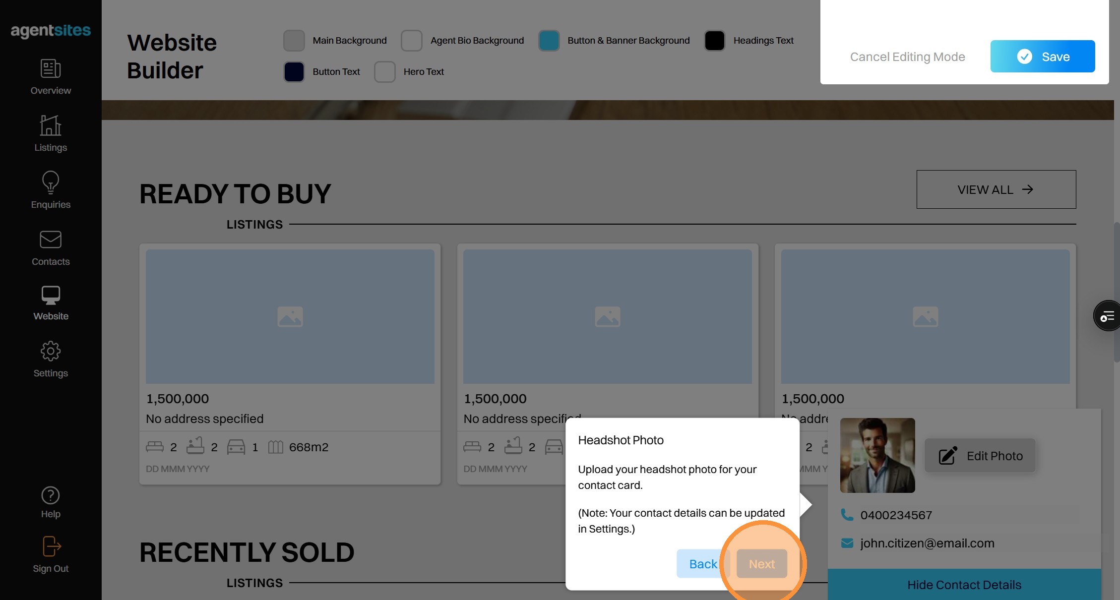Click View All for Ready to Buy
The height and width of the screenshot is (600, 1120).
click(996, 189)
